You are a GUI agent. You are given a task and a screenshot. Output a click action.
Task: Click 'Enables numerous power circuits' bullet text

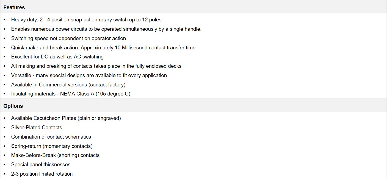(x=106, y=29)
